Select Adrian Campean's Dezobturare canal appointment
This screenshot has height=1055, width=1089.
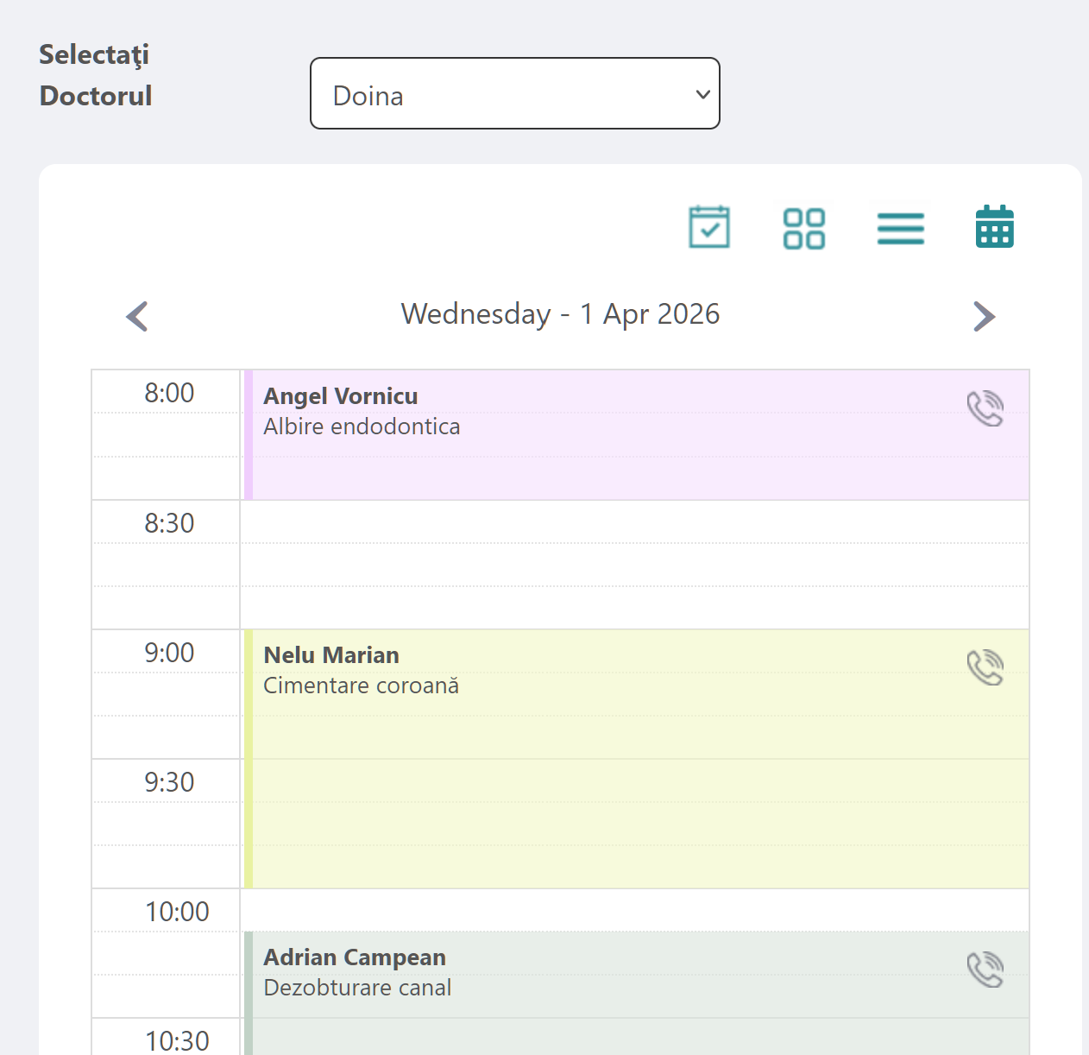point(604,976)
